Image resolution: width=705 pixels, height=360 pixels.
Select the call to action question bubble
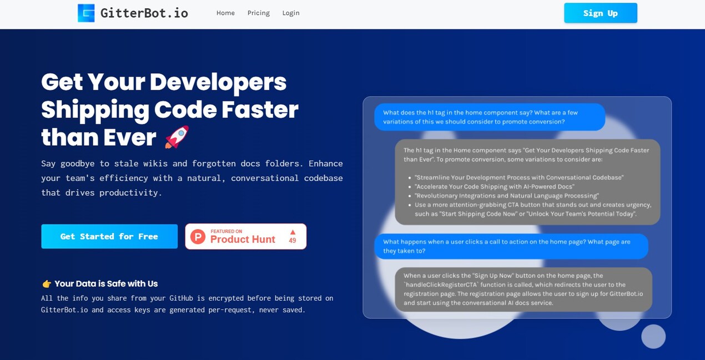pos(511,246)
